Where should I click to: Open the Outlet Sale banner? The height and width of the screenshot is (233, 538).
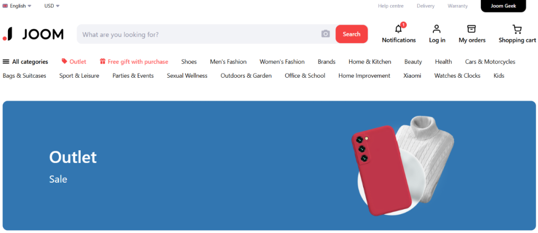269,165
